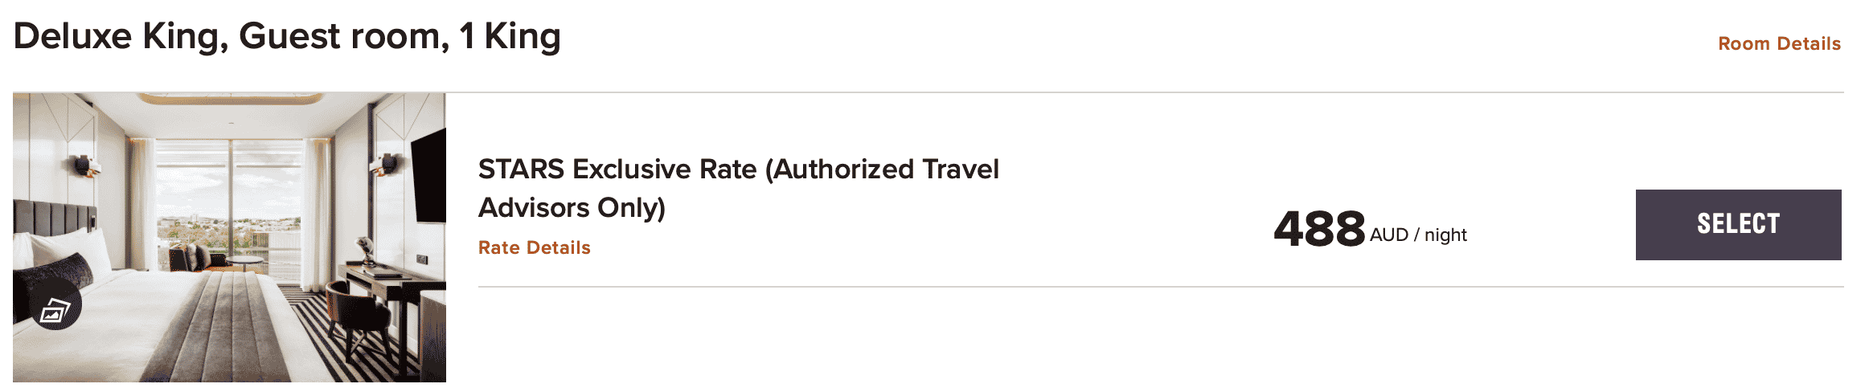The width and height of the screenshot is (1865, 392).
Task: Click the wall lamp in room photo
Action: [88, 165]
